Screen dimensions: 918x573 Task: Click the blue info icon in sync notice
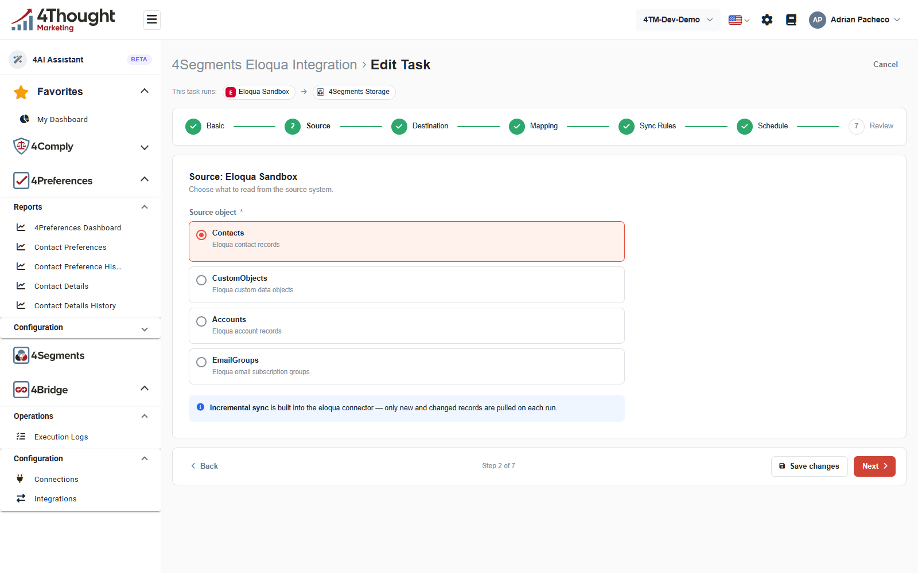(x=200, y=407)
